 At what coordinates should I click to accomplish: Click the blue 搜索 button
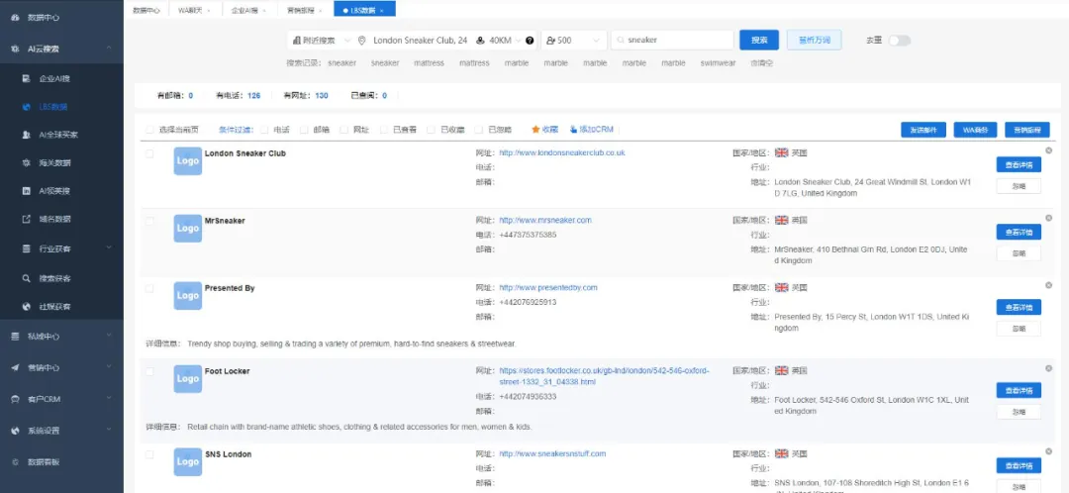759,41
